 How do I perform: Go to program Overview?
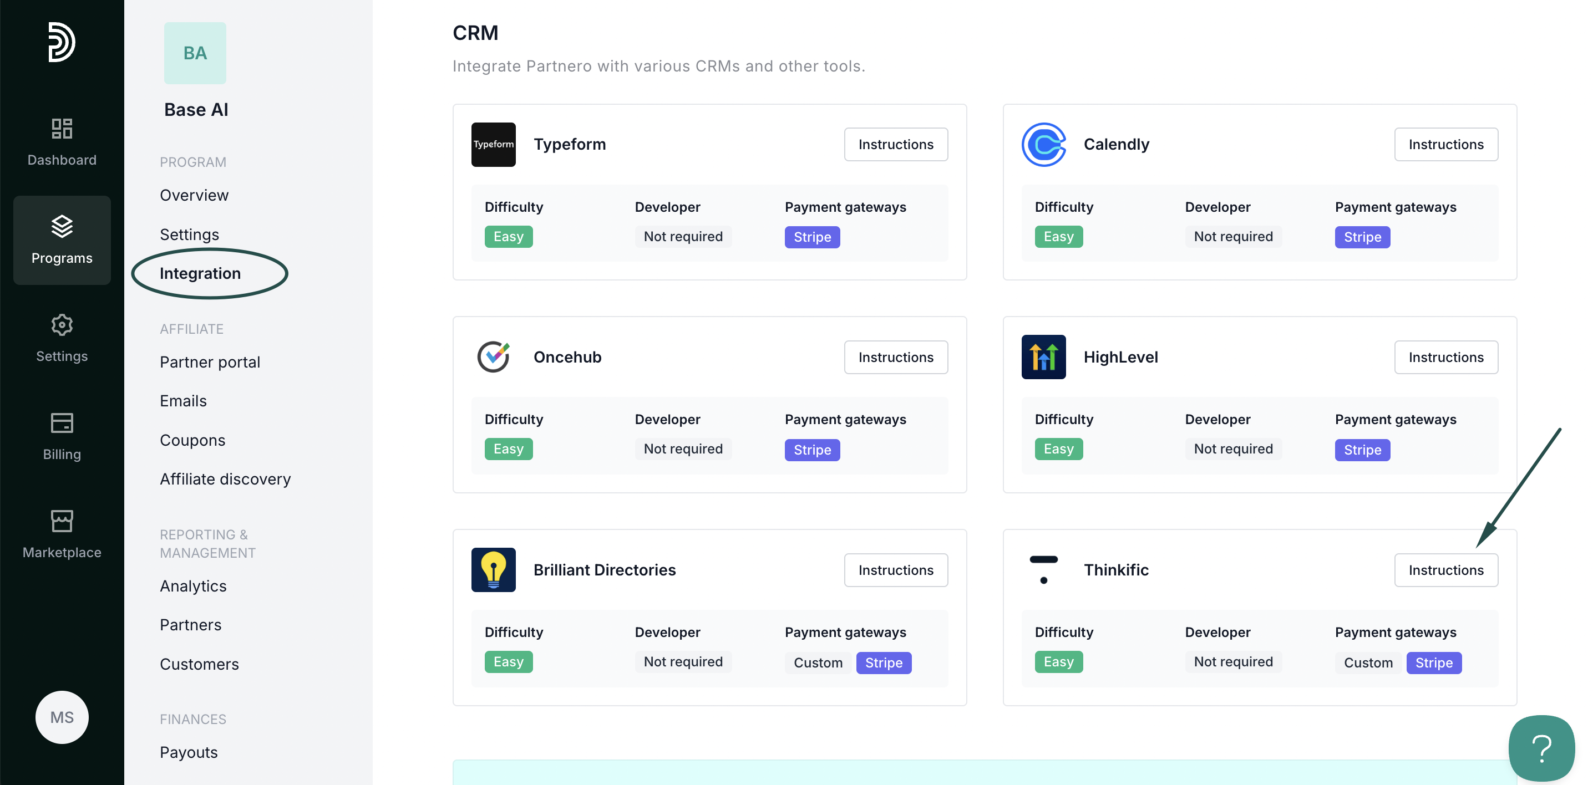click(194, 195)
